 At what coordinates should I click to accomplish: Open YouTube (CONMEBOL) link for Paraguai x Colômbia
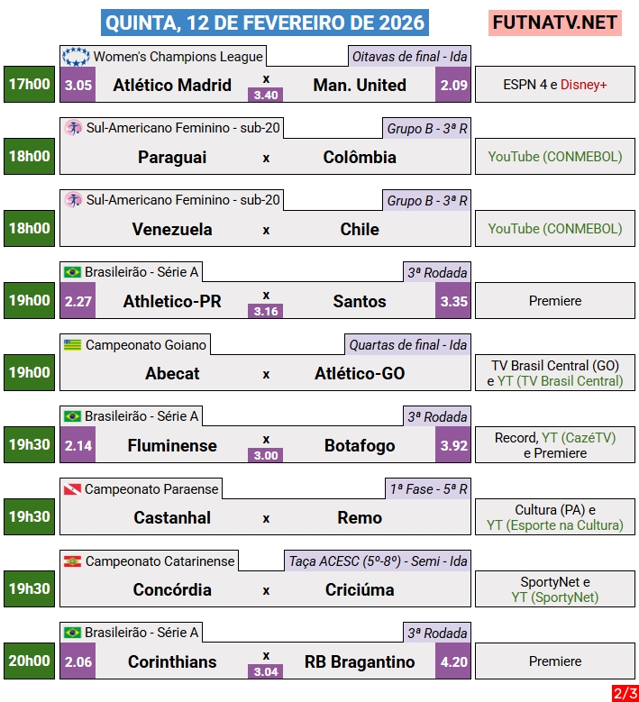coord(555,157)
